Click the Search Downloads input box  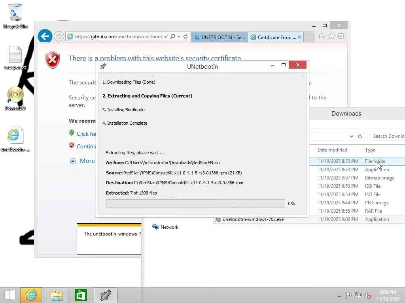point(388,136)
